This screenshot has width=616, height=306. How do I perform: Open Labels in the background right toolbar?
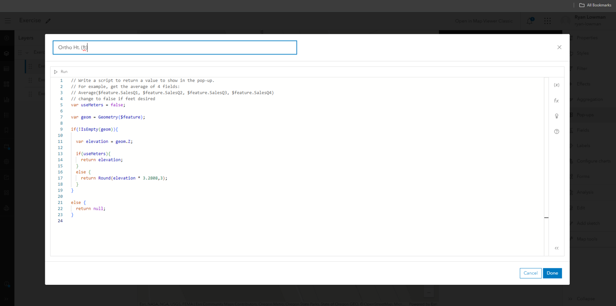click(583, 145)
